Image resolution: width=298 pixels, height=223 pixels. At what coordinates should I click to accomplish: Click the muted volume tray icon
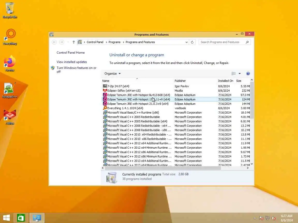point(274,218)
